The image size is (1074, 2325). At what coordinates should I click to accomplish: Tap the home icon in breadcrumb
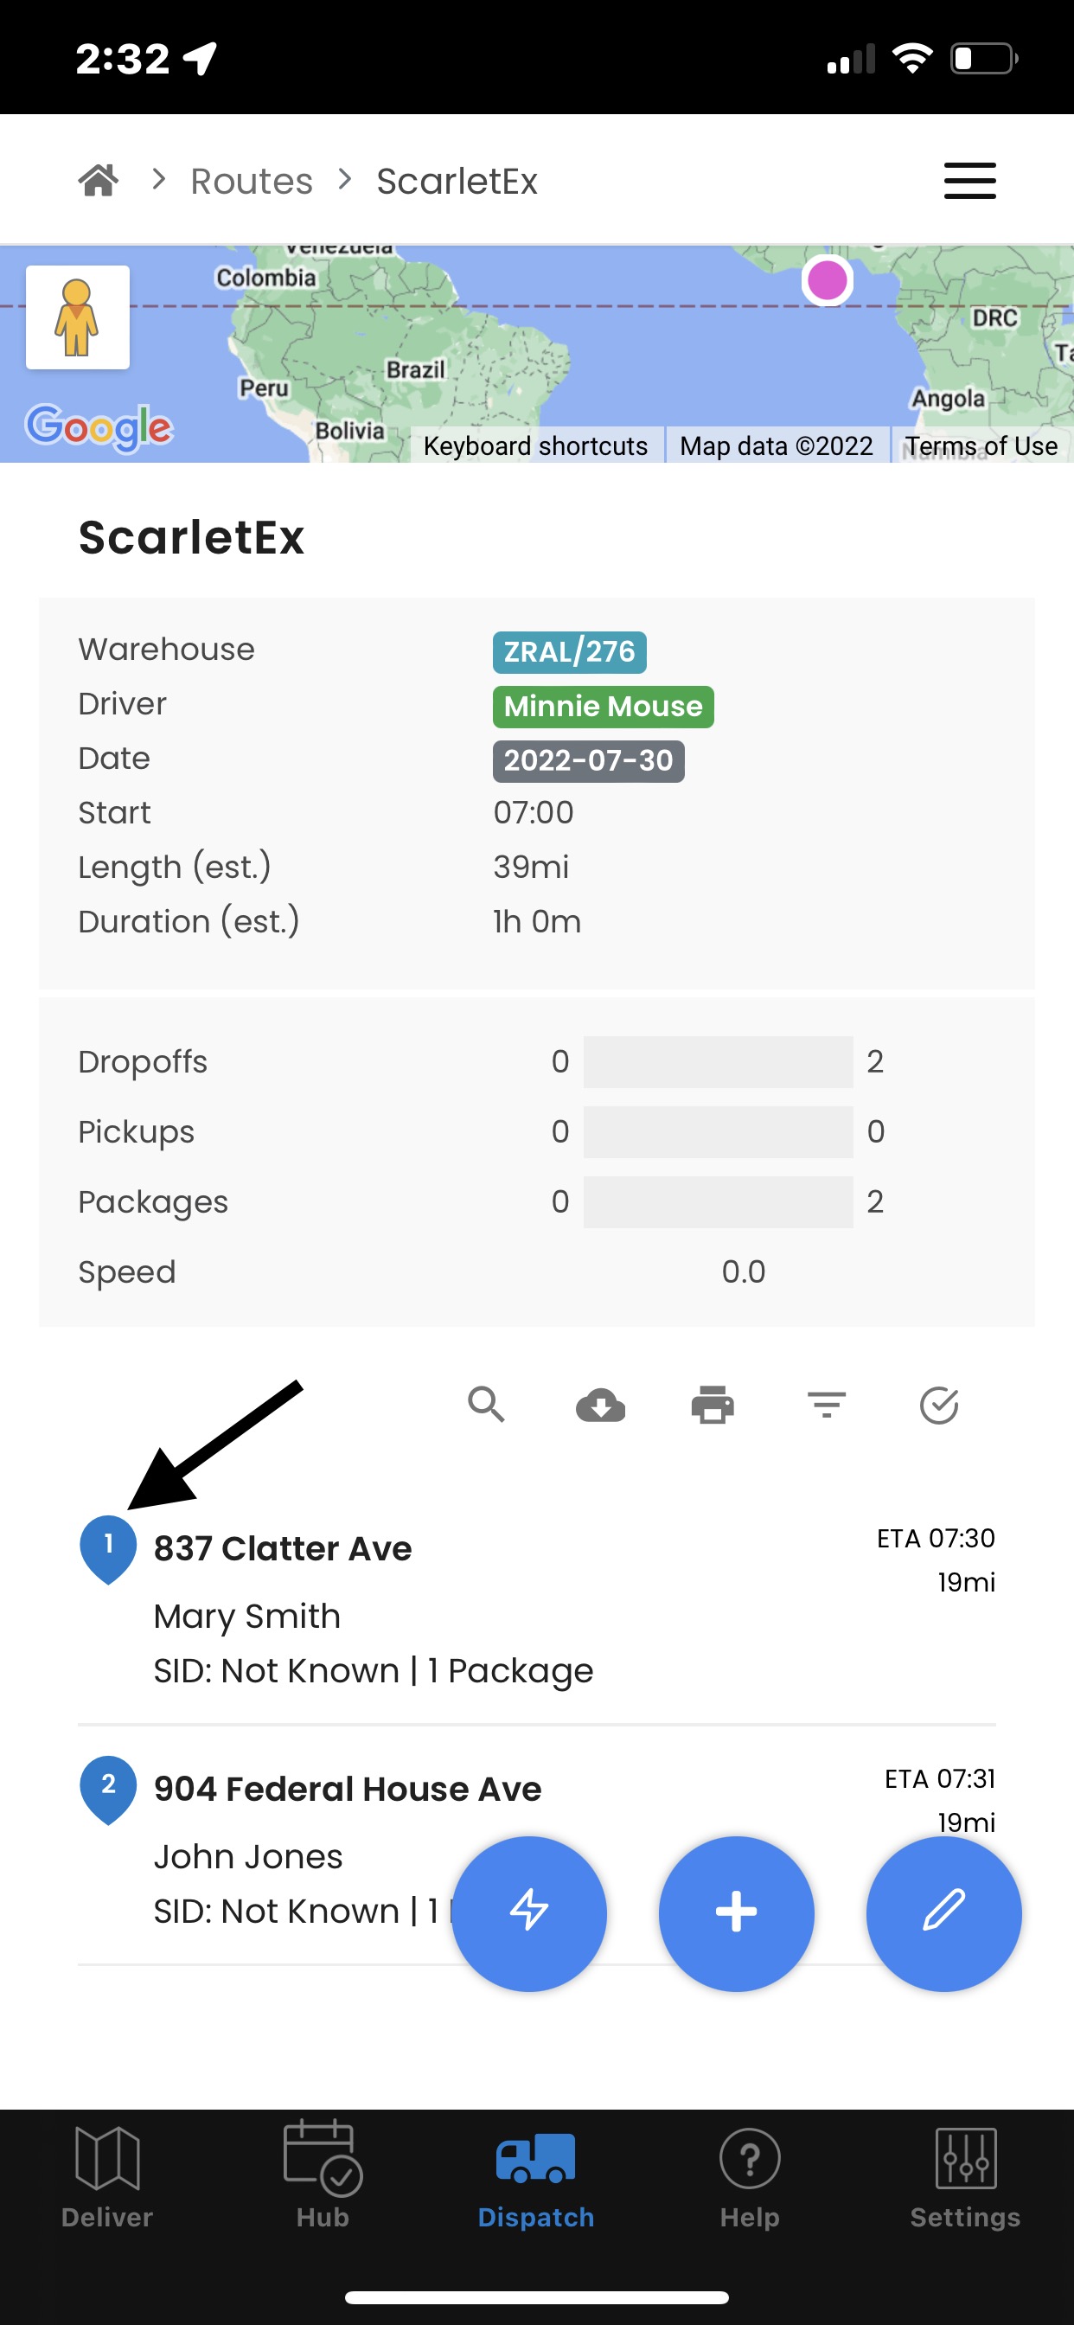click(x=99, y=181)
